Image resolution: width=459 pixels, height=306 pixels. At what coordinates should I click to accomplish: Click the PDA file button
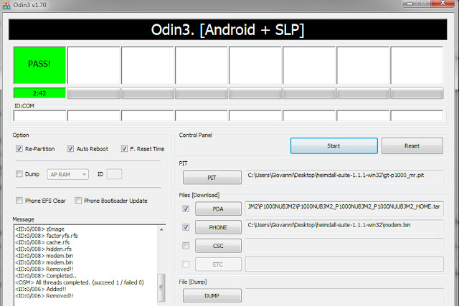(x=218, y=209)
